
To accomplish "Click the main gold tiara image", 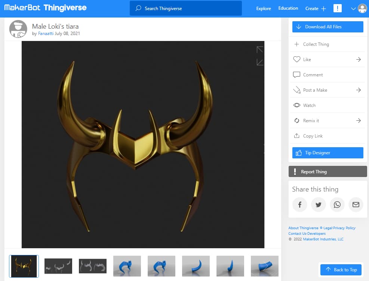I will coord(143,145).
